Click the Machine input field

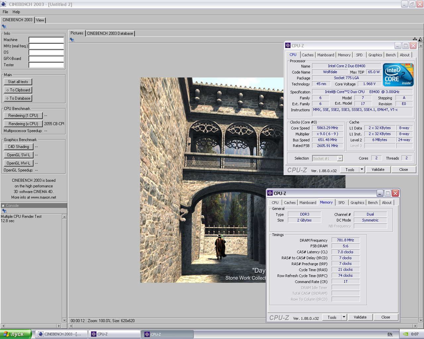[46, 40]
